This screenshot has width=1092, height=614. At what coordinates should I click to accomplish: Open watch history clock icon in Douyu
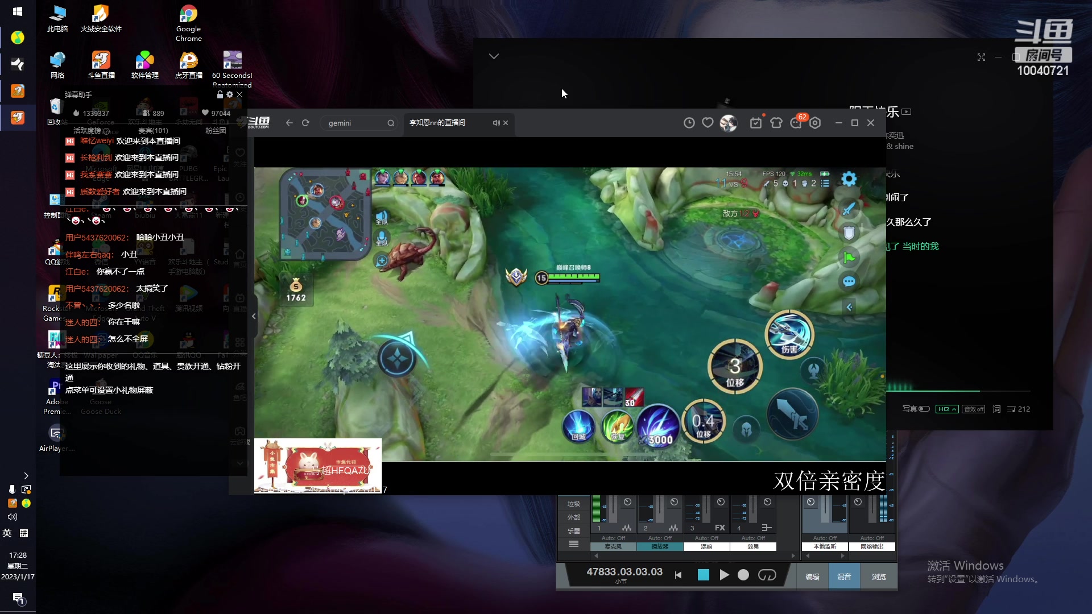689,123
